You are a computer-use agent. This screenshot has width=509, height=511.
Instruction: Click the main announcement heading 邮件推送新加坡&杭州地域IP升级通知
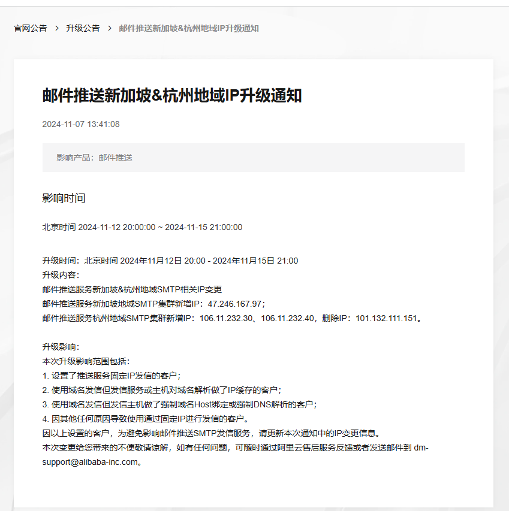coord(171,95)
